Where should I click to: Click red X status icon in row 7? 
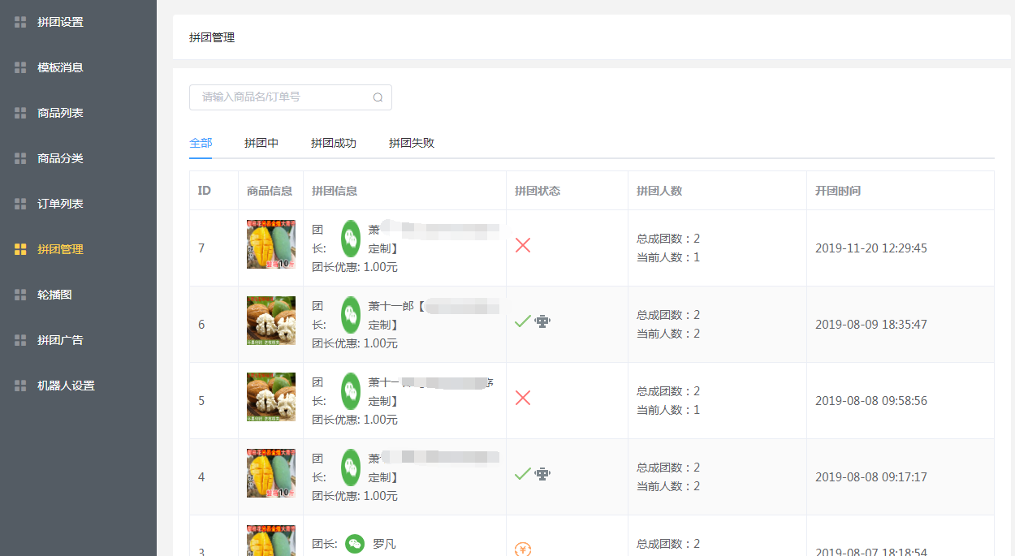point(523,245)
